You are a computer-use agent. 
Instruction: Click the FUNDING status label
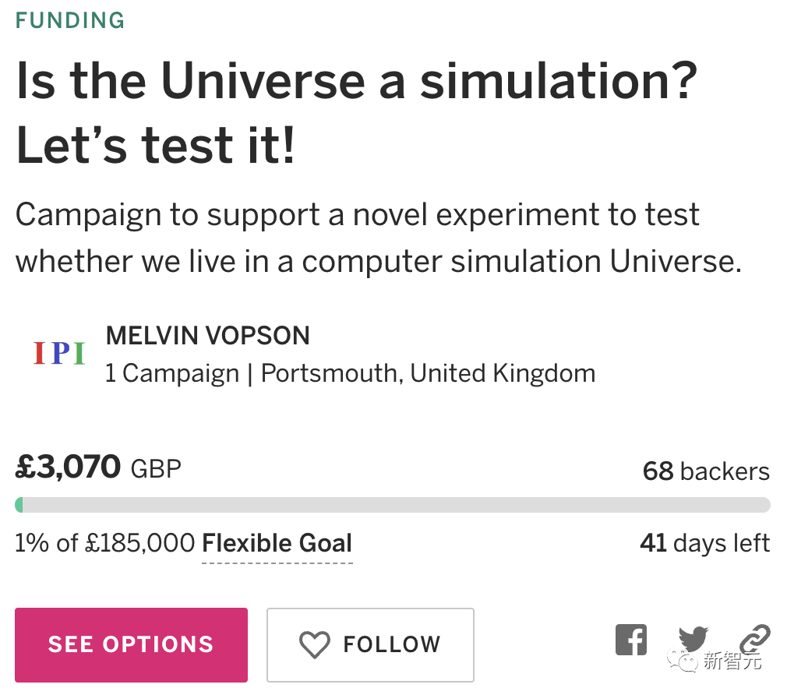[x=70, y=20]
